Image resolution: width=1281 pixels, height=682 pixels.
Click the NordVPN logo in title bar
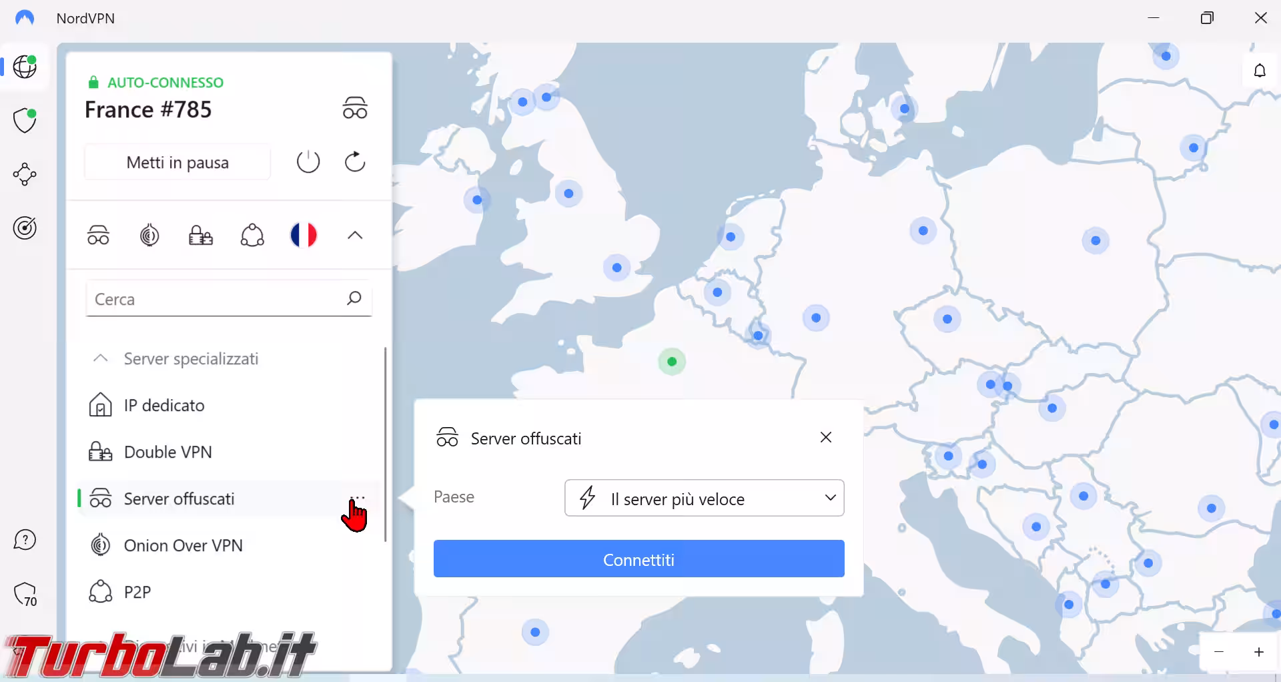pos(25,18)
